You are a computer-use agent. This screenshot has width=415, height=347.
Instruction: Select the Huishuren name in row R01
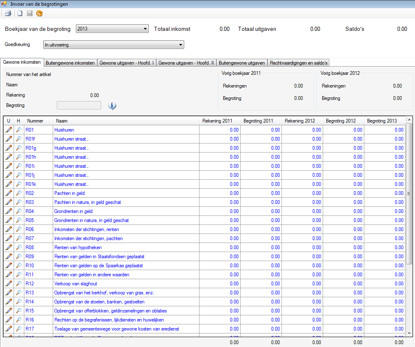pyautogui.click(x=64, y=130)
